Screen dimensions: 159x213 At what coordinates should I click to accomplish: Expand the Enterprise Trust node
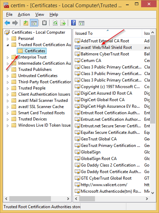coord(8,57)
